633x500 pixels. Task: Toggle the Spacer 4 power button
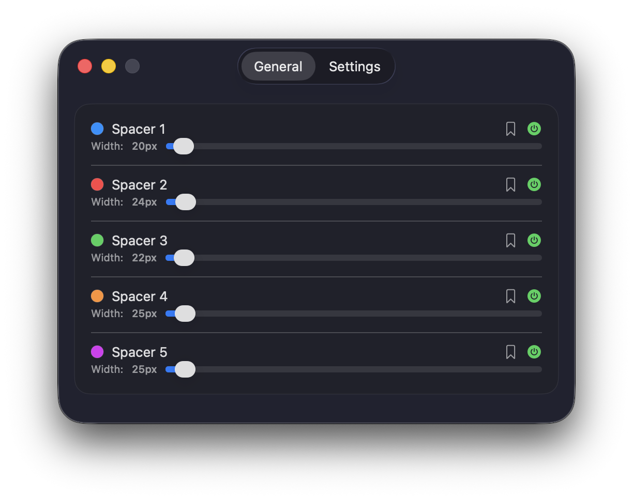click(534, 296)
